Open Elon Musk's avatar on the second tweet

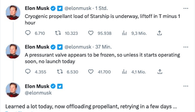coord(13,51)
